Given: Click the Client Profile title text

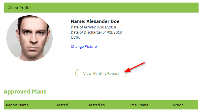Looking at the screenshot, I should (19, 8).
